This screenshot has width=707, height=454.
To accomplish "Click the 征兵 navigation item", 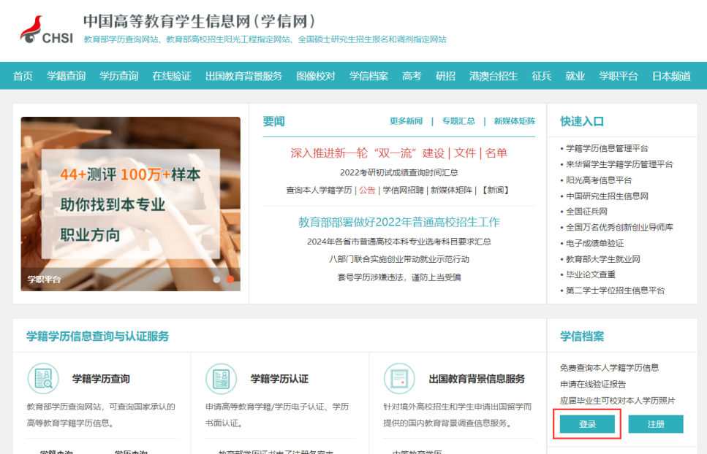I will point(542,76).
